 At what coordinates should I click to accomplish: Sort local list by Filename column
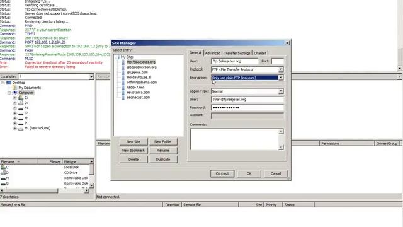pos(18,161)
